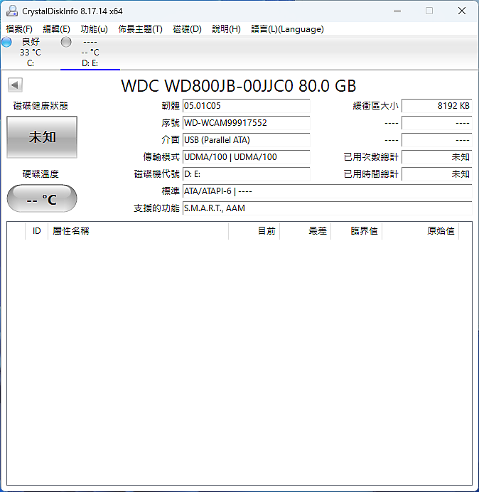Select the gray status circle for D: E: drive

[x=66, y=42]
